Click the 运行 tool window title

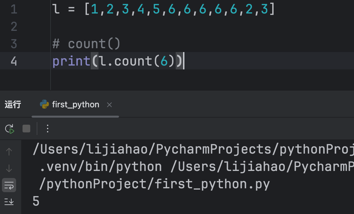pos(13,105)
